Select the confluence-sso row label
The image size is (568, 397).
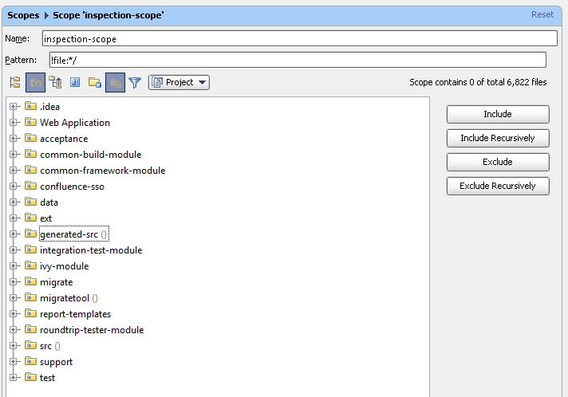72,187
